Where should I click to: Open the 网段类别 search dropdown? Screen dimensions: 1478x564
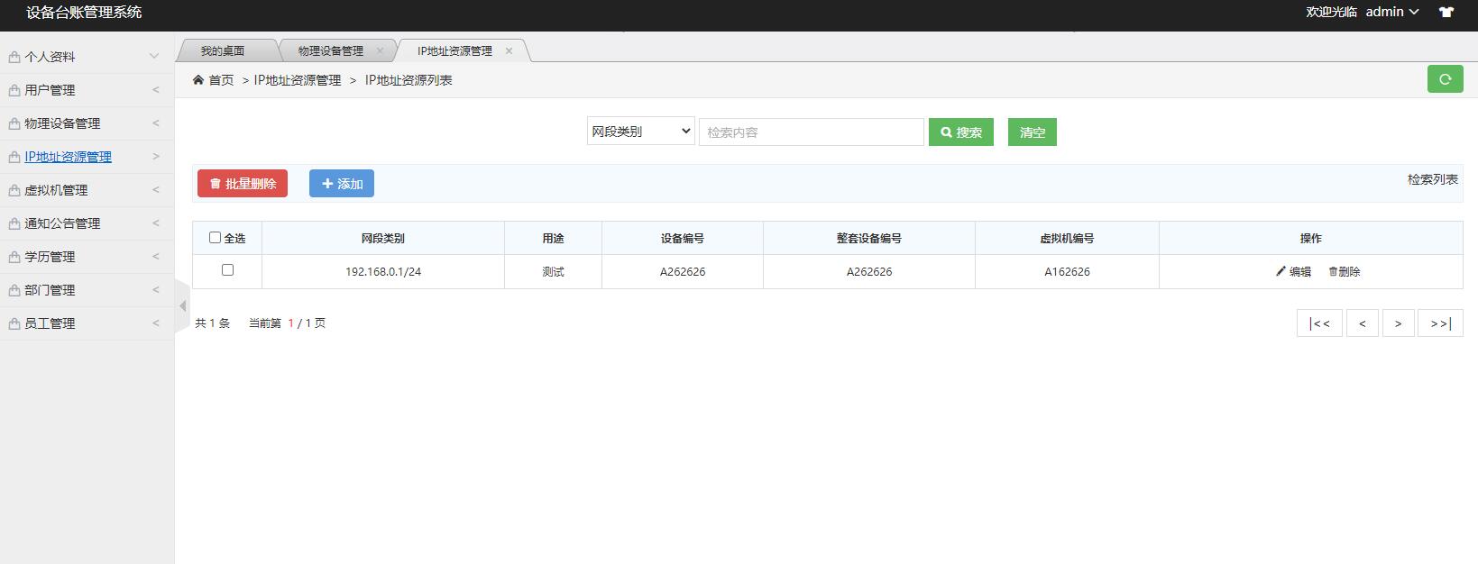tap(640, 132)
